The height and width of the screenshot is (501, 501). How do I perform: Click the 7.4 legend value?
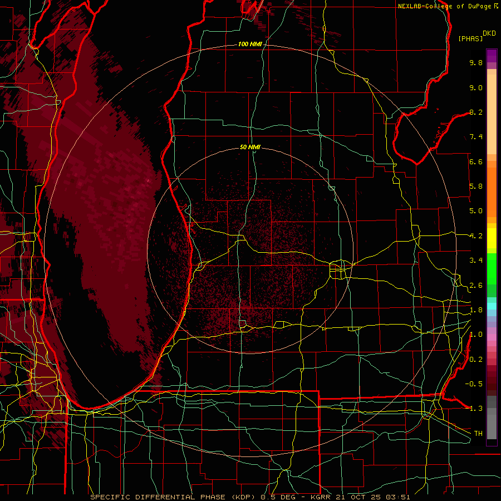click(476, 137)
